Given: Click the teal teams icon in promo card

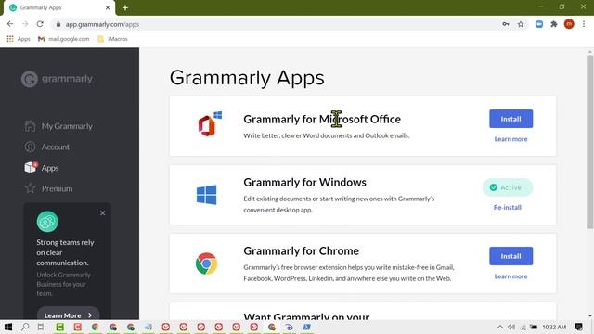Looking at the screenshot, I should point(47,222).
